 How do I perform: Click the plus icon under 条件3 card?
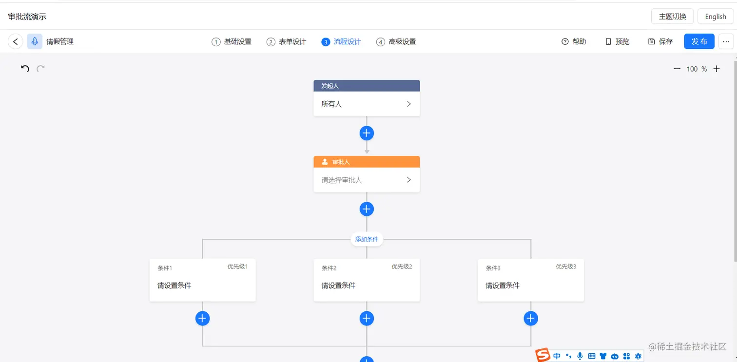click(531, 318)
